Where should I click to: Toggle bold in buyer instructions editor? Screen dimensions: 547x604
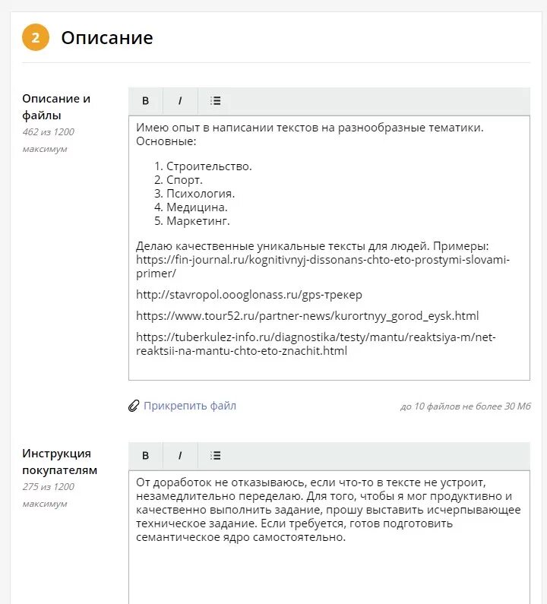click(146, 456)
